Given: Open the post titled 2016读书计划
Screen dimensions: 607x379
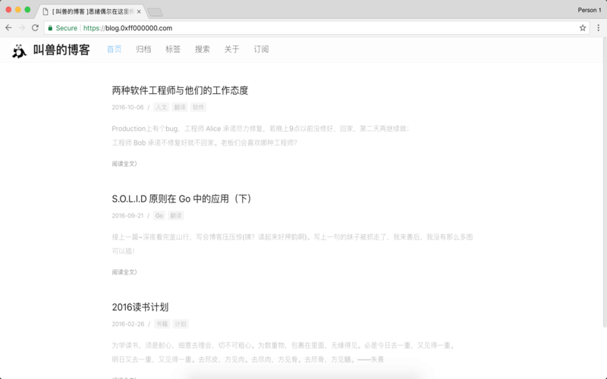Looking at the screenshot, I should pyautogui.click(x=140, y=307).
